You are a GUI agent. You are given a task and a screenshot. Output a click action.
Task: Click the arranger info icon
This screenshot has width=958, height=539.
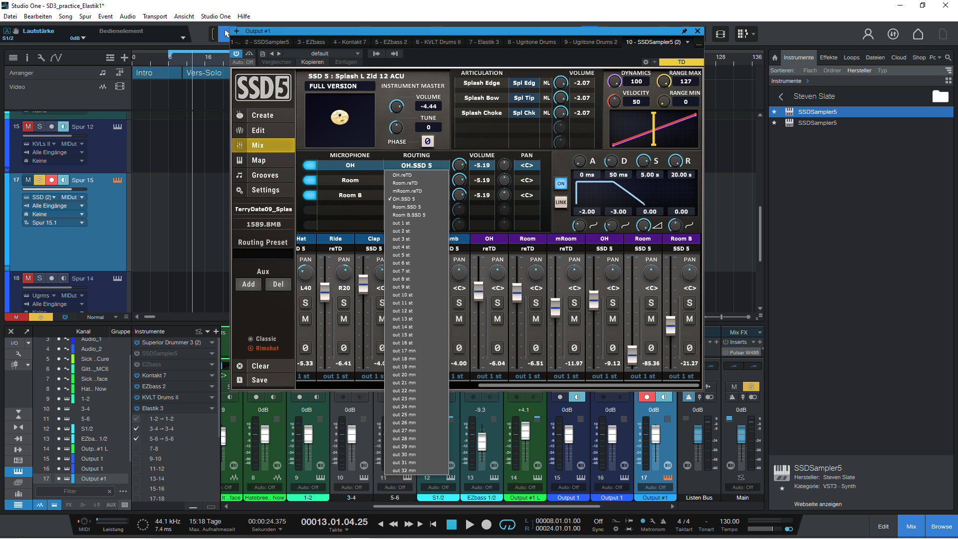tap(27, 57)
